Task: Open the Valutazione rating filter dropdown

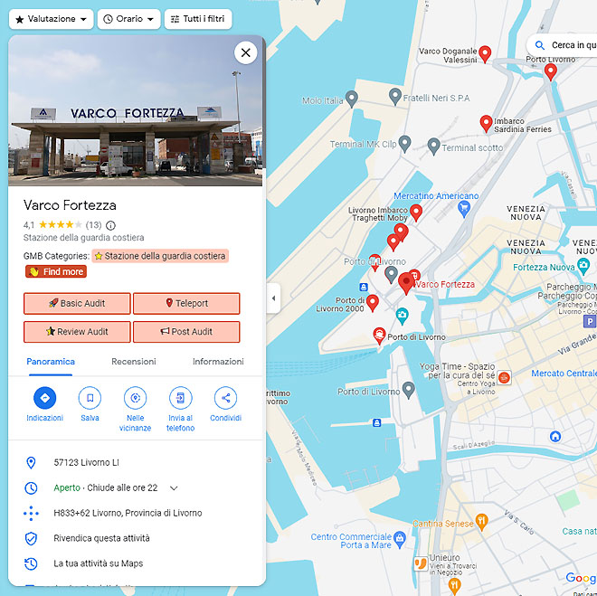Action: coord(52,19)
